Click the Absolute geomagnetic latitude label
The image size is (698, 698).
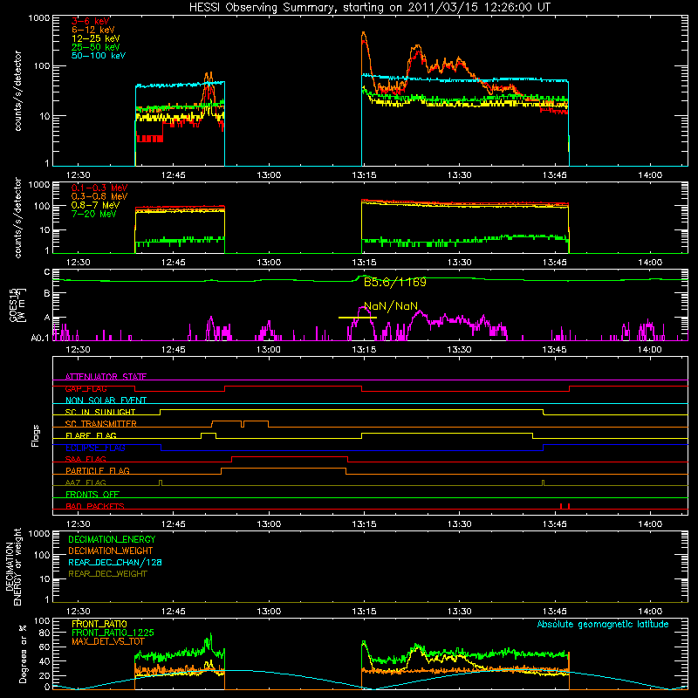coord(603,625)
